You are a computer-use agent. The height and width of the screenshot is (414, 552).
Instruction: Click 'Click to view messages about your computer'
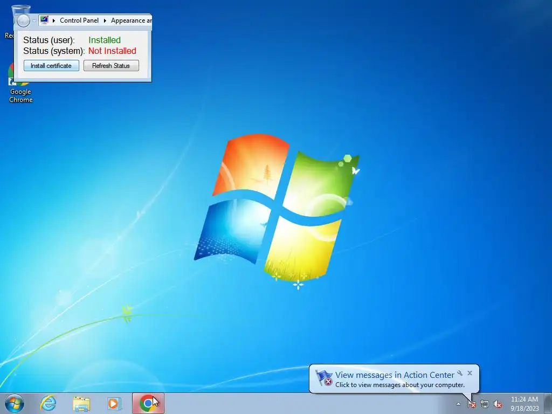click(x=400, y=385)
